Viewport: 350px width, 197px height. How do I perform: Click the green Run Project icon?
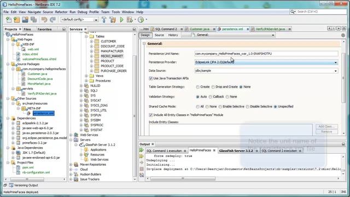[121, 20]
